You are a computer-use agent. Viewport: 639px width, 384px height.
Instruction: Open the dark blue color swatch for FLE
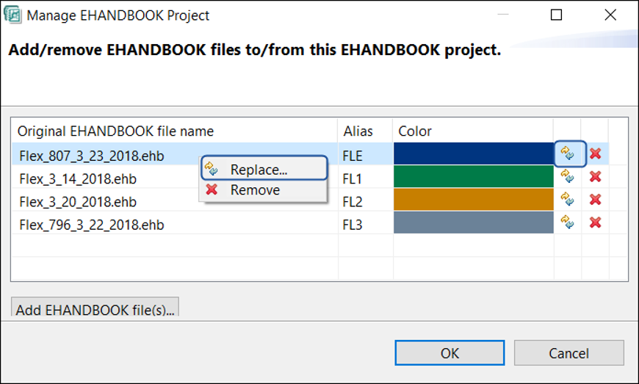click(x=474, y=153)
